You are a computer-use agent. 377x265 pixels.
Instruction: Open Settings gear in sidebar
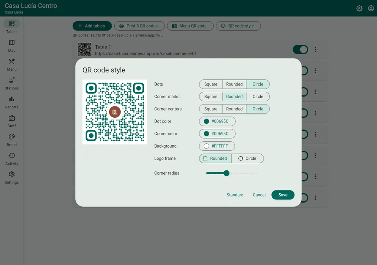pyautogui.click(x=11, y=178)
